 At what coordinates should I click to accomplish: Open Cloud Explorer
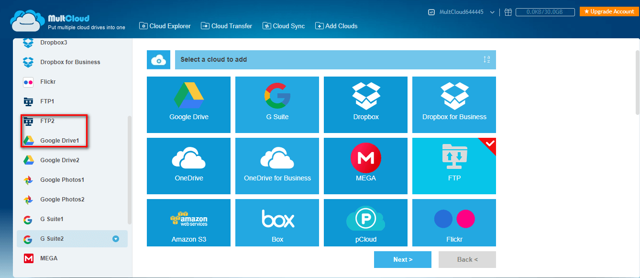pos(165,26)
